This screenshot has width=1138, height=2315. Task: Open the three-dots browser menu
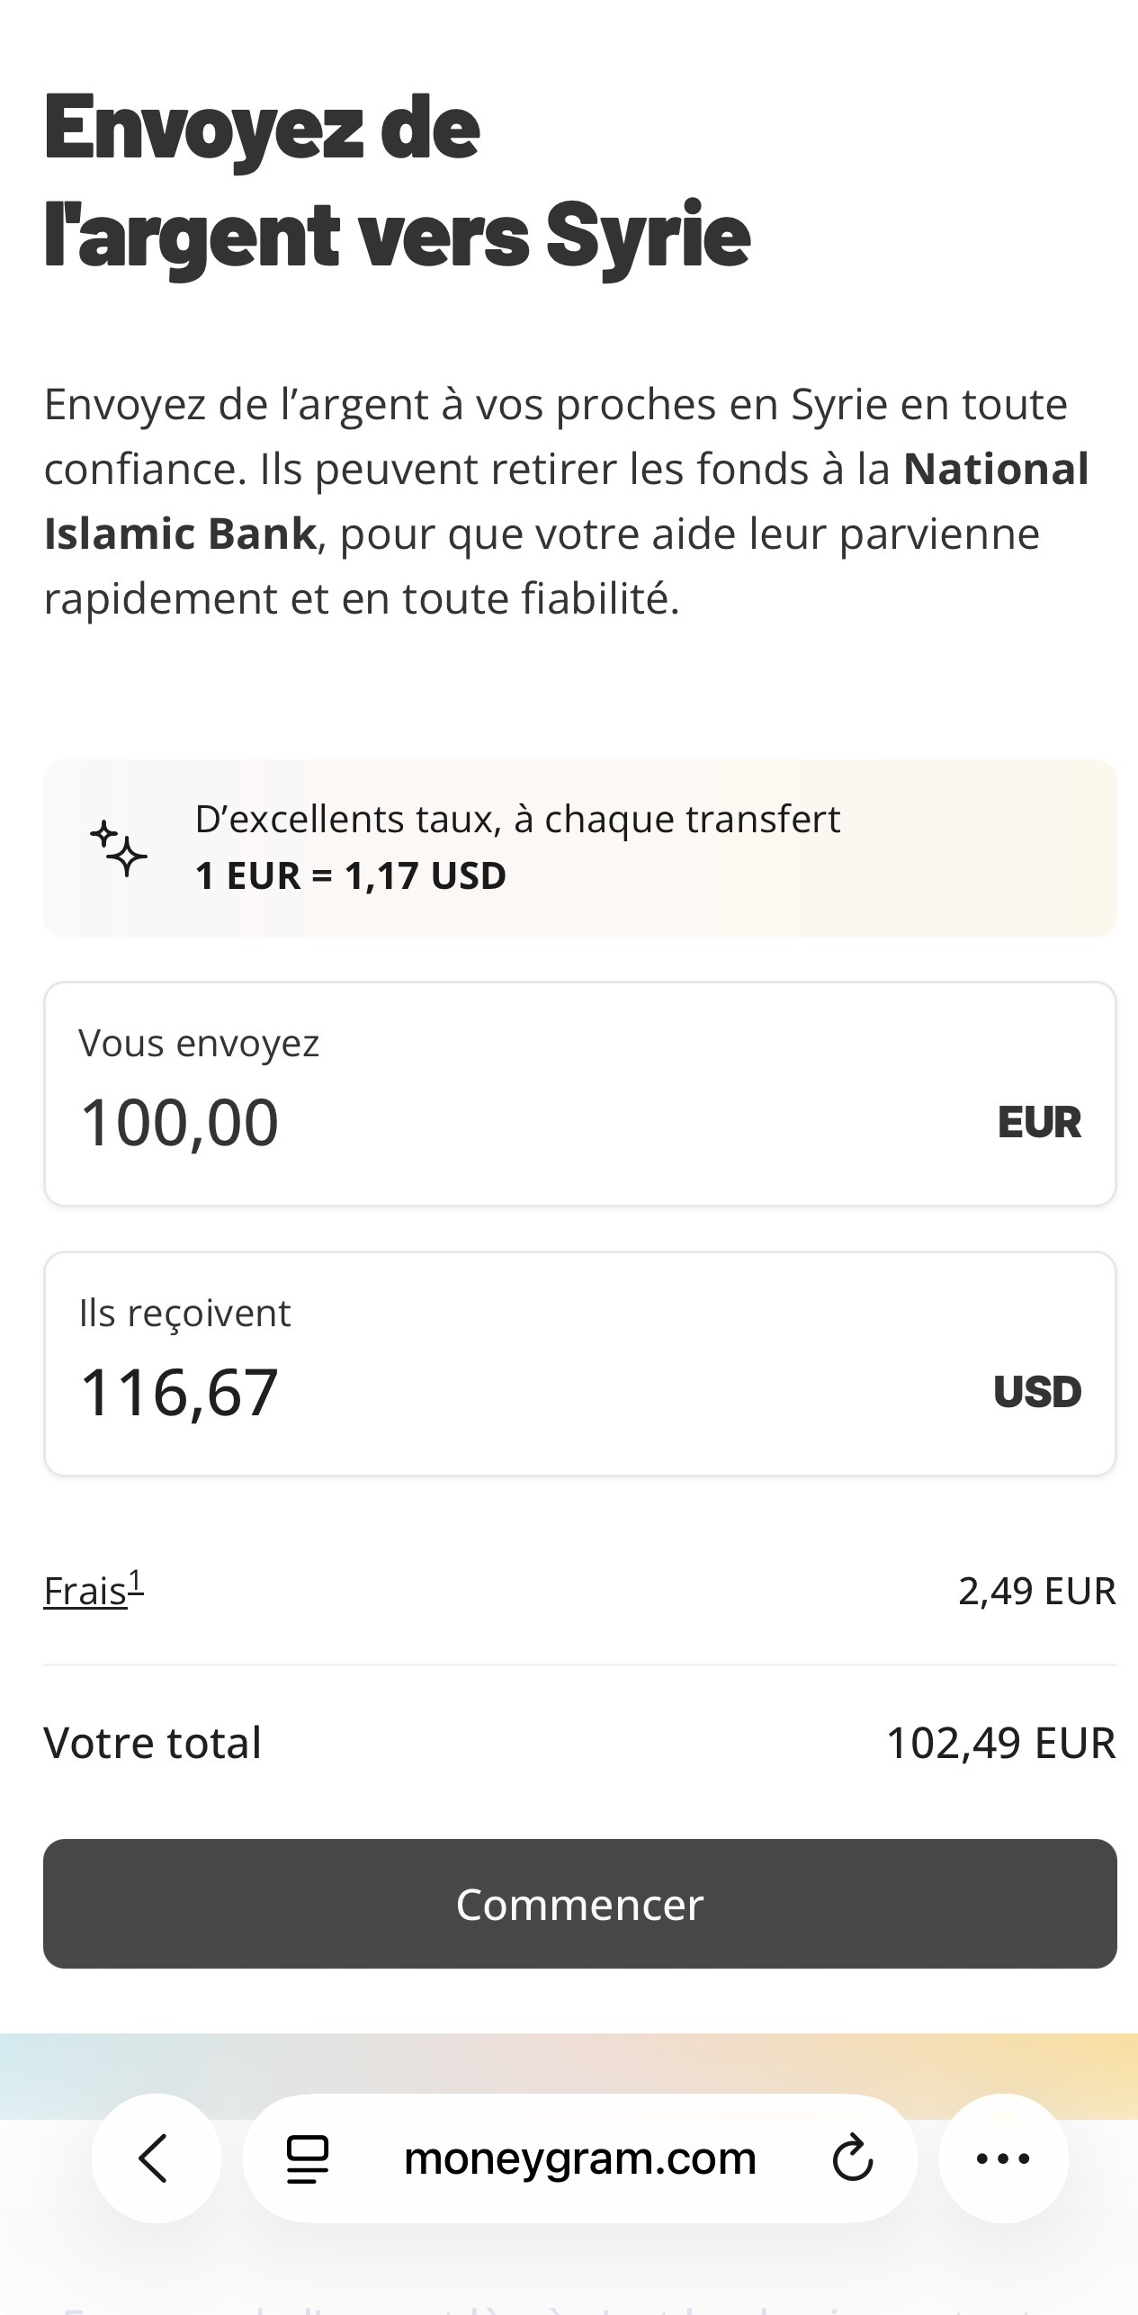[x=1003, y=2158]
